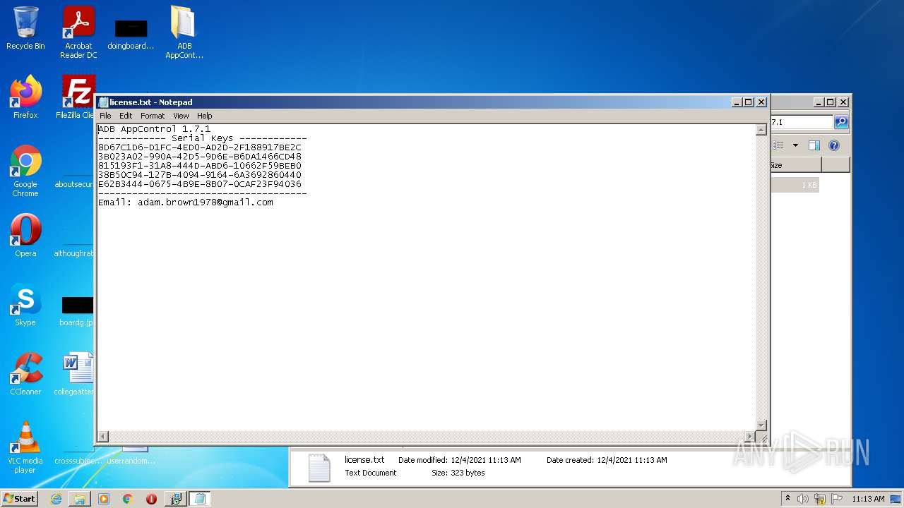Screen dimensions: 904x508
Task: Click the Opera taskbar icon
Action: [x=151, y=499]
